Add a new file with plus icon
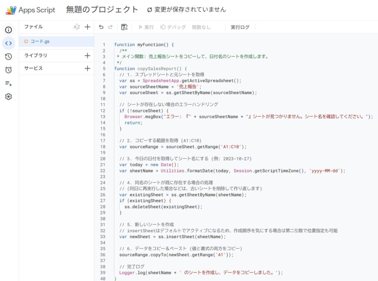This screenshot has height=281, width=378. [x=87, y=27]
